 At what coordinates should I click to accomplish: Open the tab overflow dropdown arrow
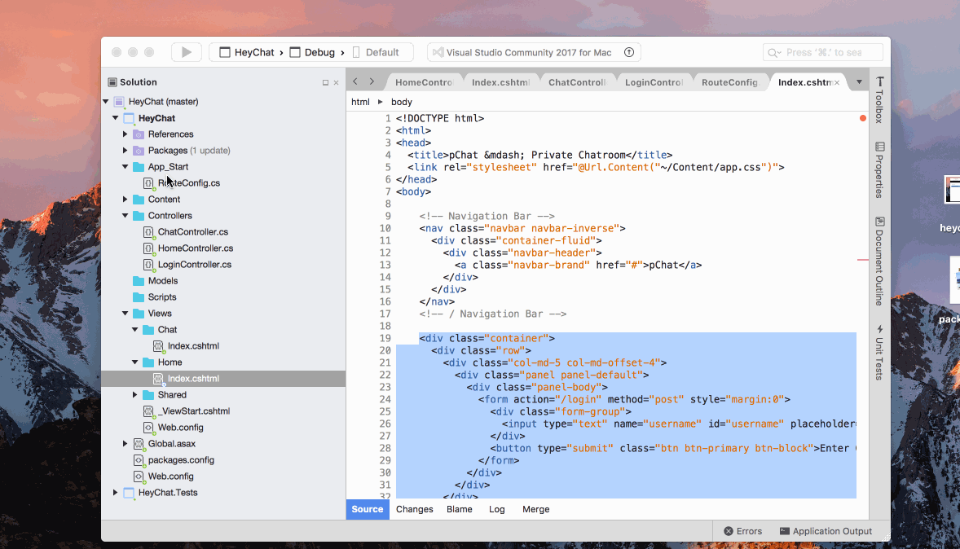[859, 81]
